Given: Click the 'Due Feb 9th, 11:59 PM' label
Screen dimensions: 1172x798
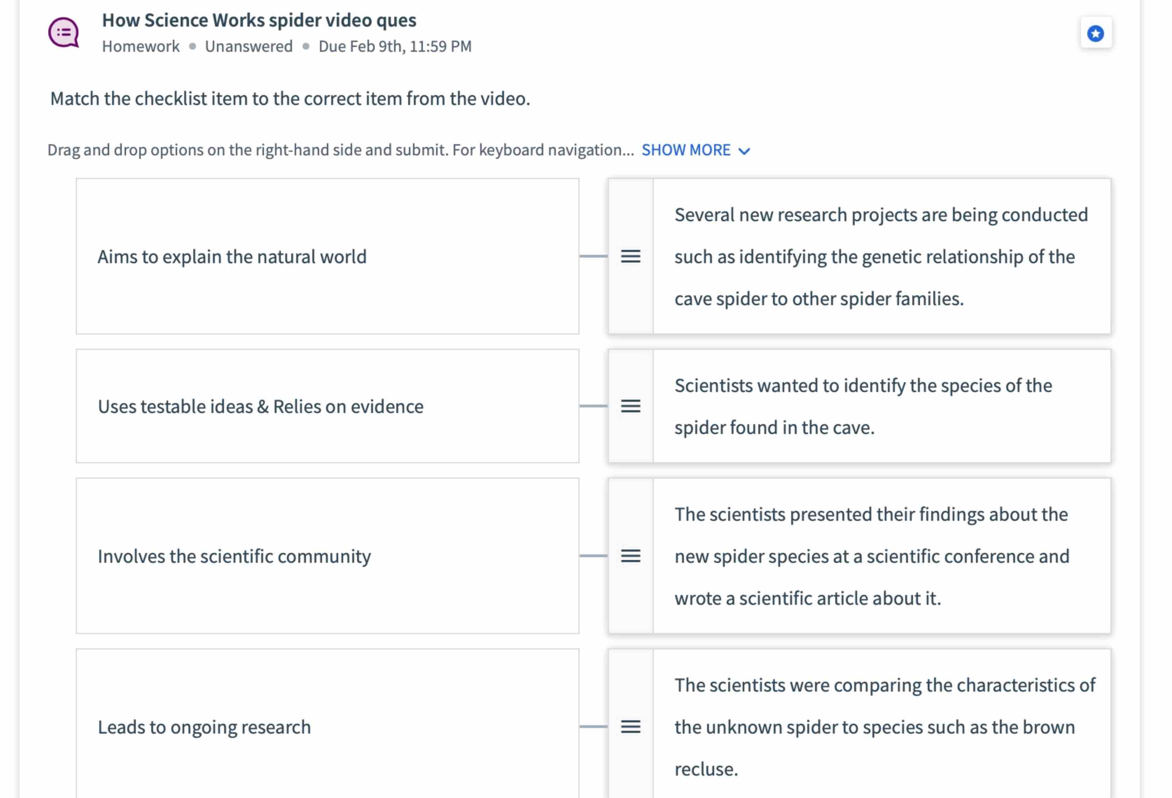Looking at the screenshot, I should (395, 47).
